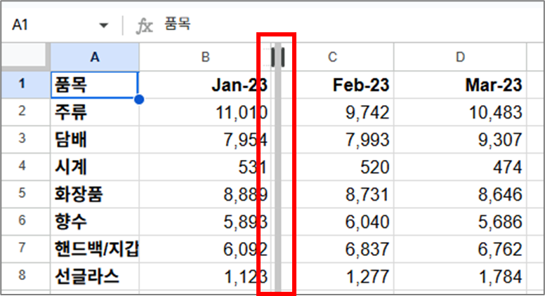Click the Feb-23 header cell
Viewport: 545px width, 296px height.
coord(338,85)
